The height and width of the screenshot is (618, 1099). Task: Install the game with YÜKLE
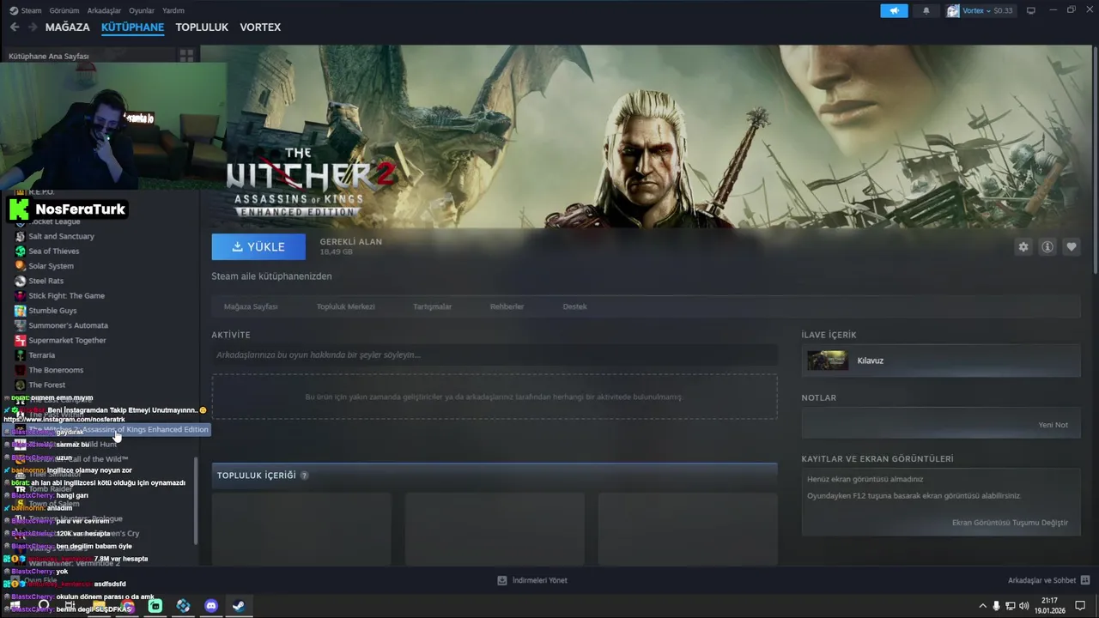(x=258, y=246)
